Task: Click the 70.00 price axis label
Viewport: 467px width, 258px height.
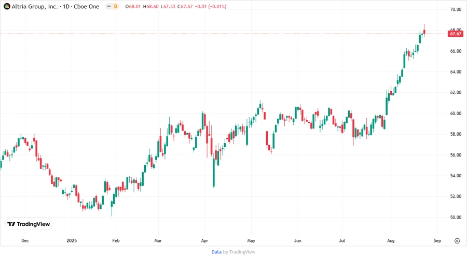Action: coord(456,9)
